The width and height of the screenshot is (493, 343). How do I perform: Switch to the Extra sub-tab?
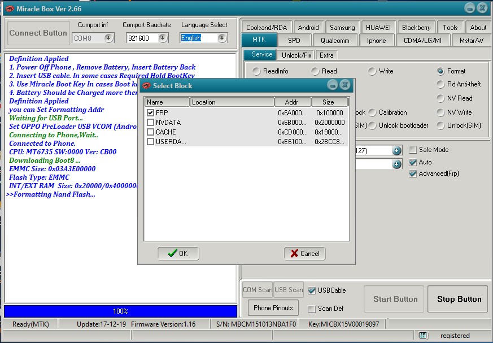(326, 55)
